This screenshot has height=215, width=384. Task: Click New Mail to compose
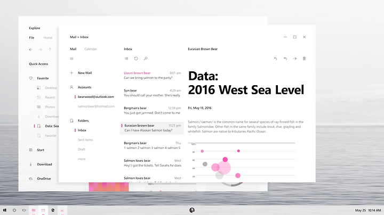[85, 73]
